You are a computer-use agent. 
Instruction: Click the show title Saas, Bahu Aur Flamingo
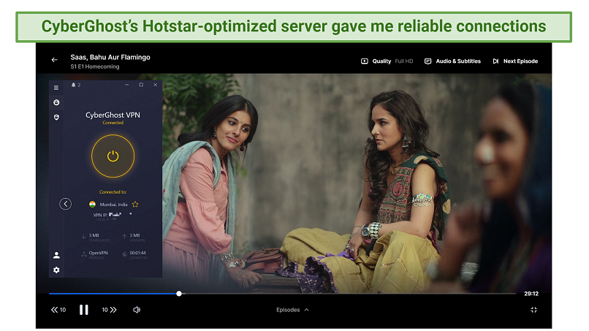(110, 57)
